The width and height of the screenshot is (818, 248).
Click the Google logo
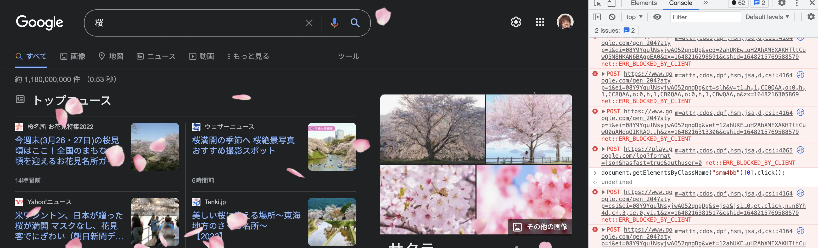(x=39, y=22)
